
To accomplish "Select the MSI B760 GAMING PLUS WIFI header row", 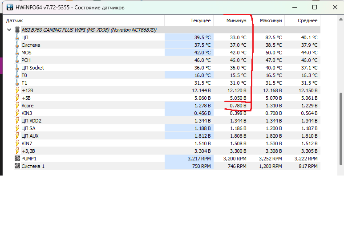I will coord(167,30).
